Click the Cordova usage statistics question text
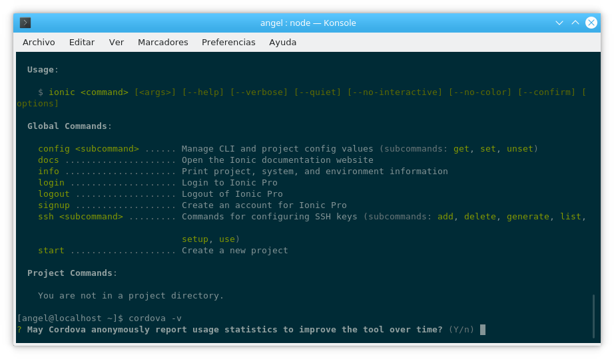The height and width of the screenshot is (359, 614). coord(235,330)
